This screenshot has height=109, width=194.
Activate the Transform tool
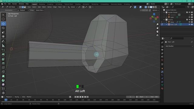tap(3, 36)
